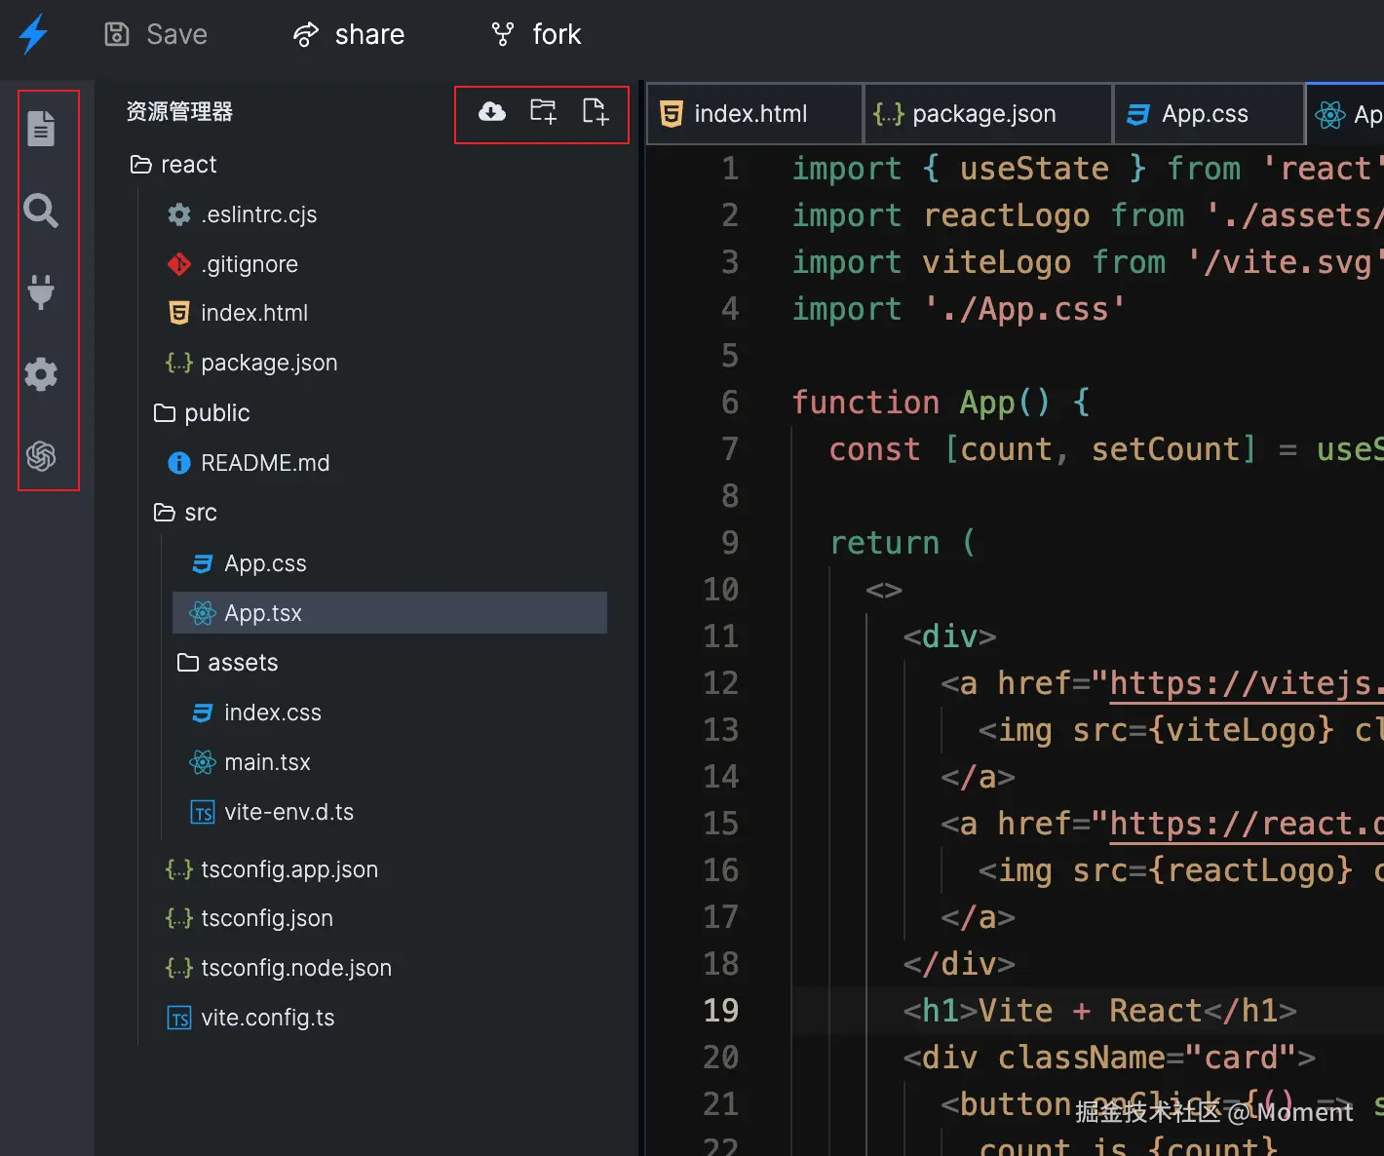Collapse the react root folder
The height and width of the screenshot is (1156, 1384).
pos(173,165)
